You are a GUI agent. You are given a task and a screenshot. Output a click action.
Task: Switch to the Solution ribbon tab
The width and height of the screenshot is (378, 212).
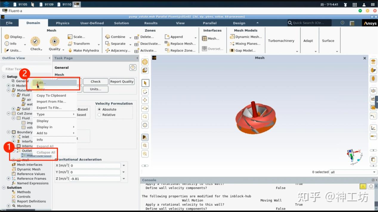121,23
